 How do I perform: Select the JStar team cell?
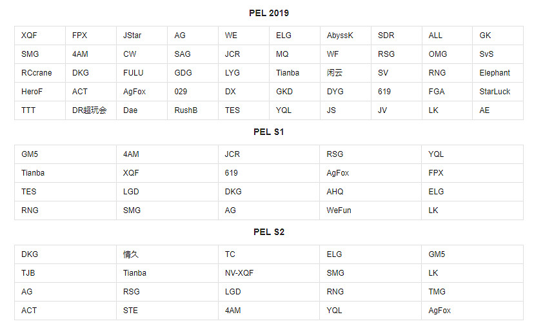132,36
